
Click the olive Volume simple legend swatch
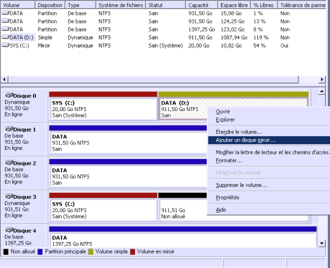pos(90,252)
